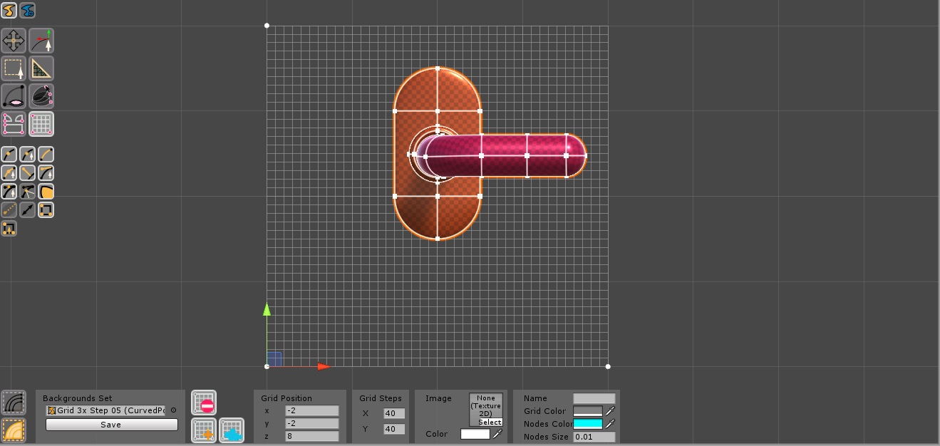Select the dark 3D mesh shape tool
Image resolution: width=940 pixels, height=446 pixels.
pyautogui.click(x=41, y=96)
